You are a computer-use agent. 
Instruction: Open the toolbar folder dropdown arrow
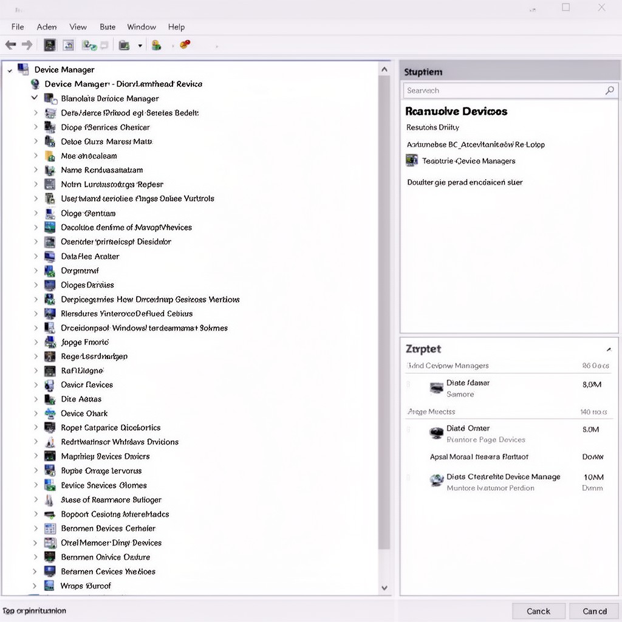pos(140,46)
